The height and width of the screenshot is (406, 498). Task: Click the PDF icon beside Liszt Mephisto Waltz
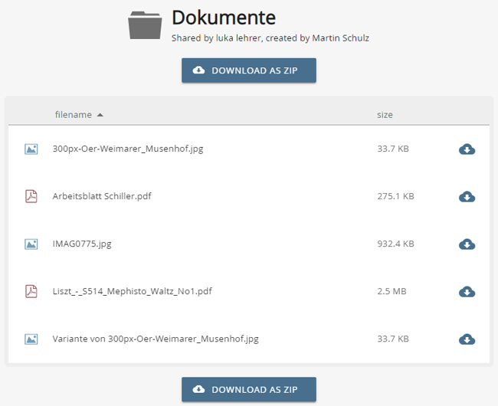[31, 291]
